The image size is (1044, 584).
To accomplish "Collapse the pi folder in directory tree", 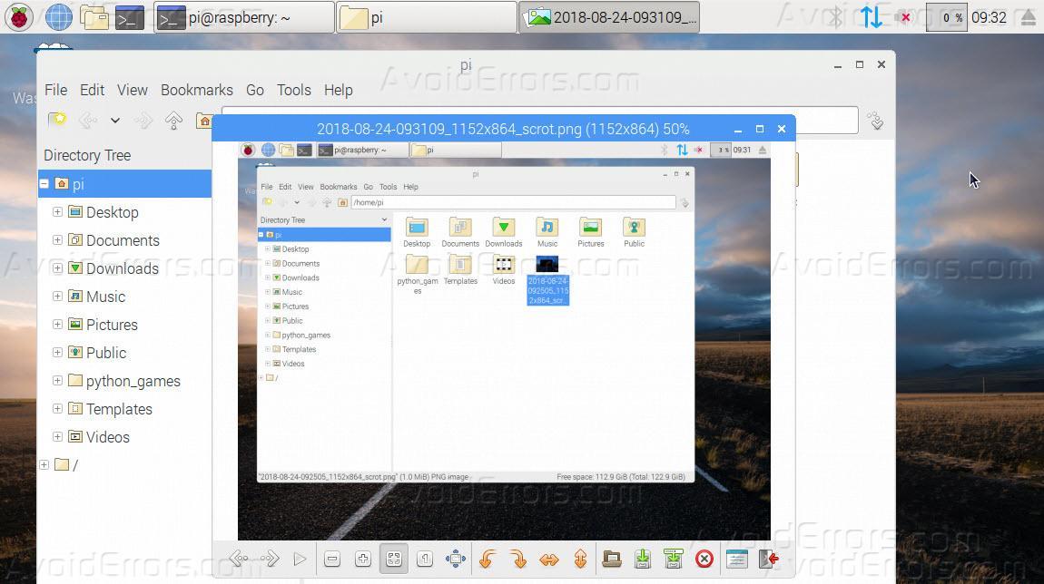I will pos(44,184).
